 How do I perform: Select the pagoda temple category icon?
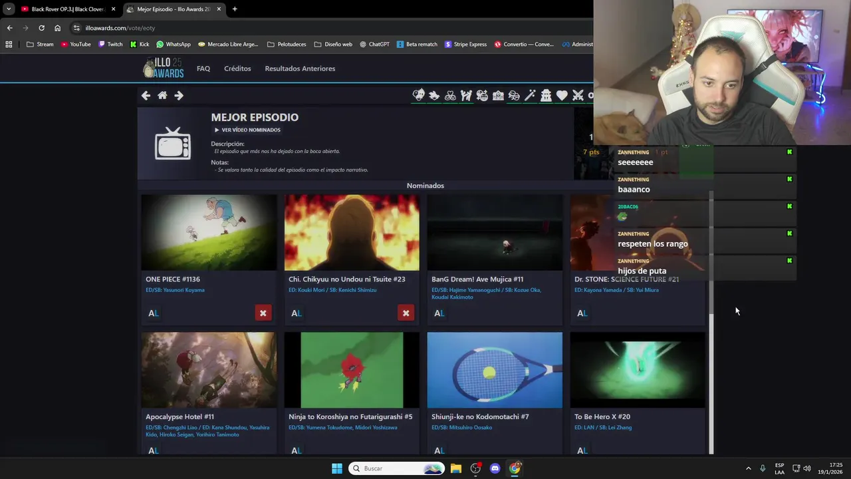(x=546, y=95)
